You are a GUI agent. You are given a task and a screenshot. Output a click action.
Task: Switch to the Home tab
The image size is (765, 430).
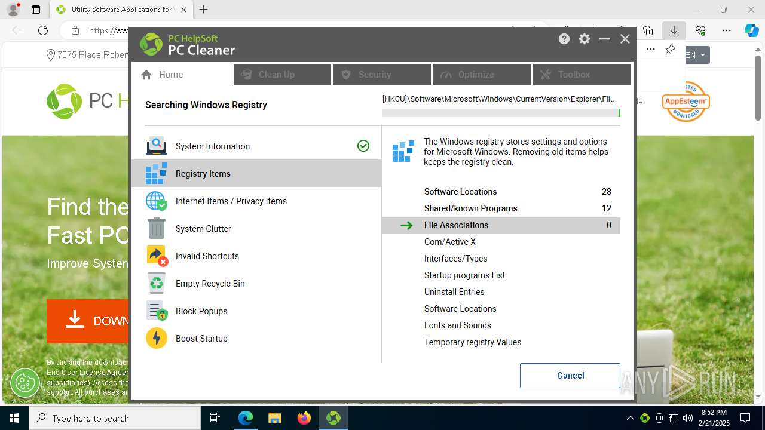[x=182, y=75]
